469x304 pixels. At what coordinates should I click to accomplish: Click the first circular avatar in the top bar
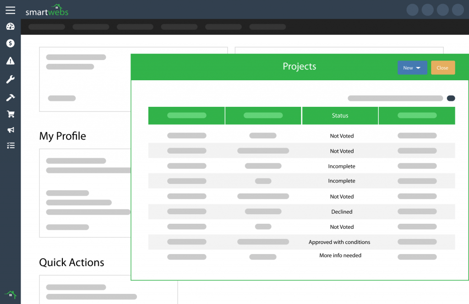point(412,10)
